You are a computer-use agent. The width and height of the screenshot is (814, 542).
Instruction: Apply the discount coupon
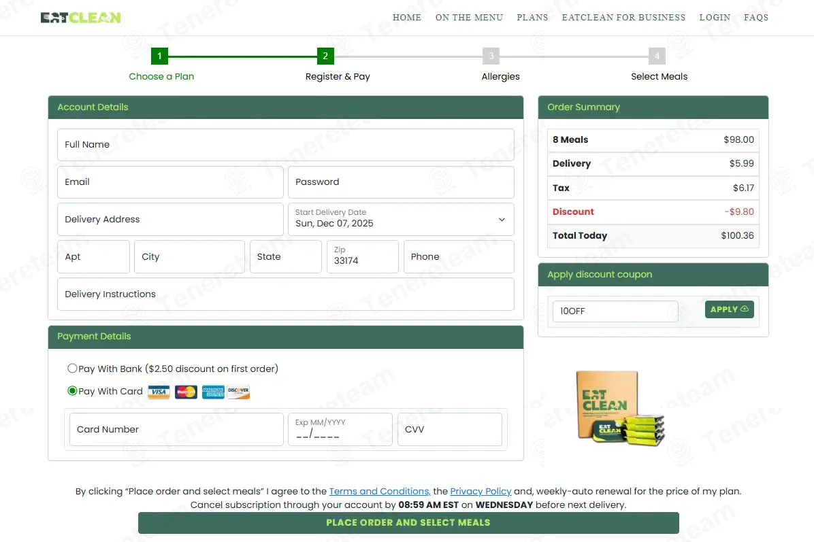pyautogui.click(x=730, y=309)
